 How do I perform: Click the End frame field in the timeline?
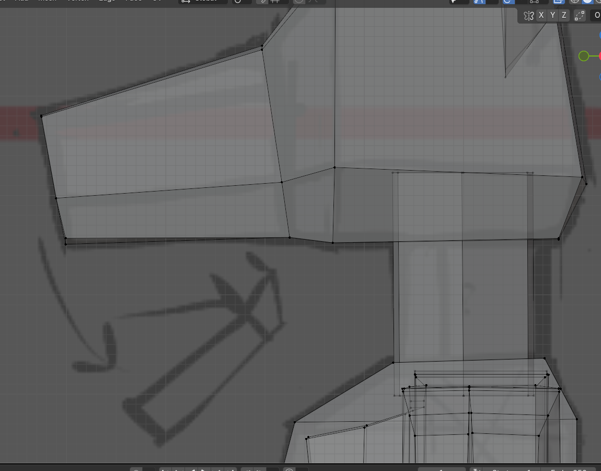[x=572, y=469]
